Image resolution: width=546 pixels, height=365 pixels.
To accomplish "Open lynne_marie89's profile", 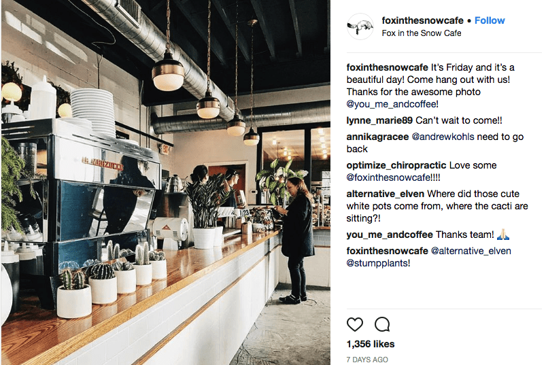I will [x=379, y=120].
